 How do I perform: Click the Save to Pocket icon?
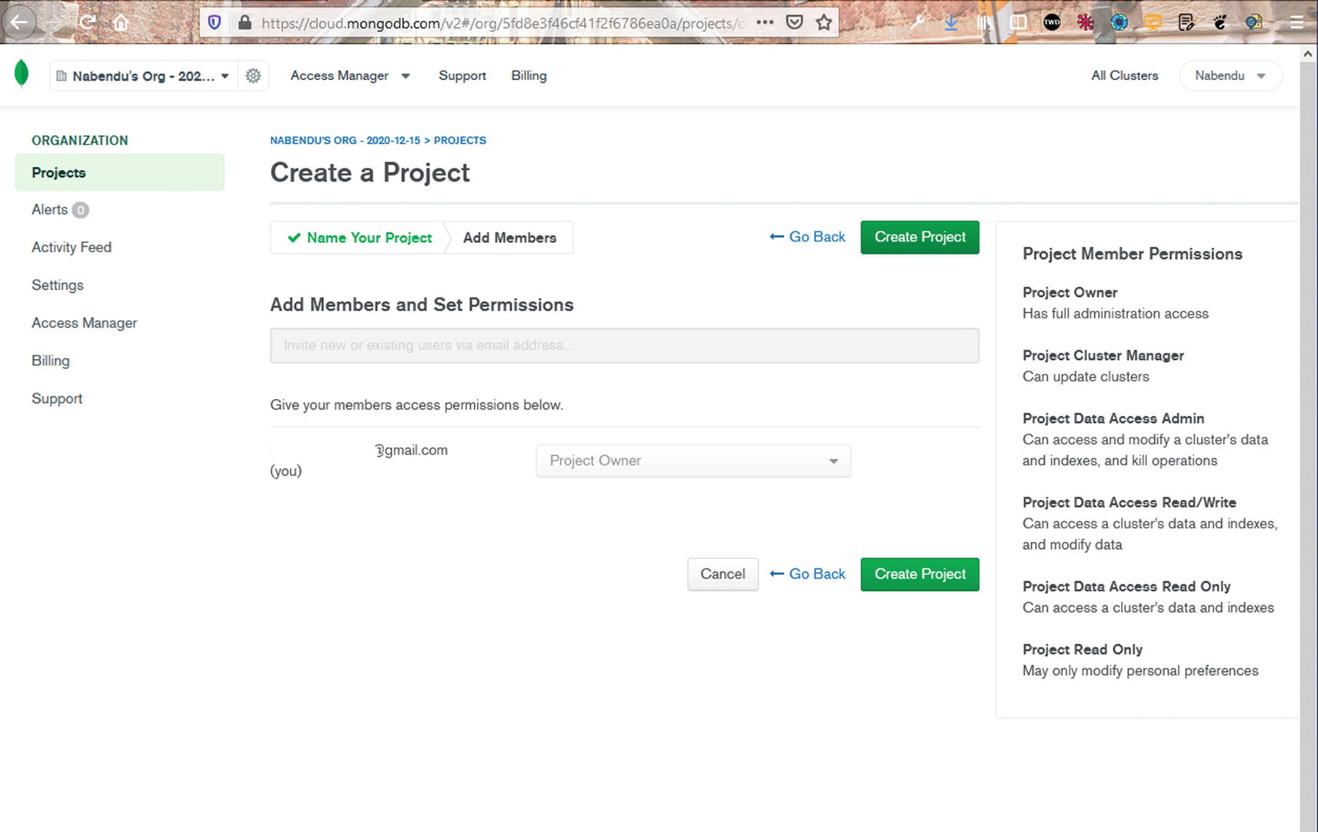(x=795, y=22)
